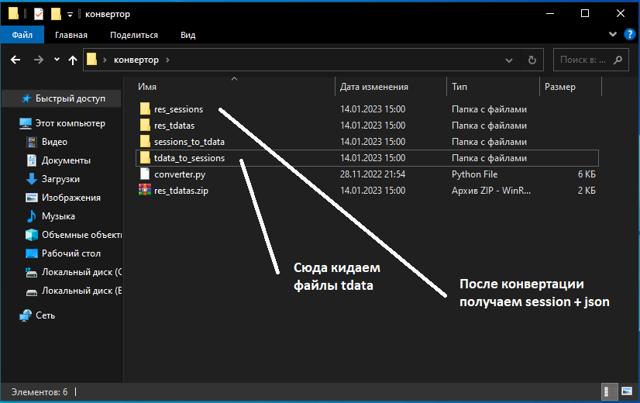This screenshot has width=640, height=403.
Task: Click the refresh button in address bar
Action: point(532,60)
